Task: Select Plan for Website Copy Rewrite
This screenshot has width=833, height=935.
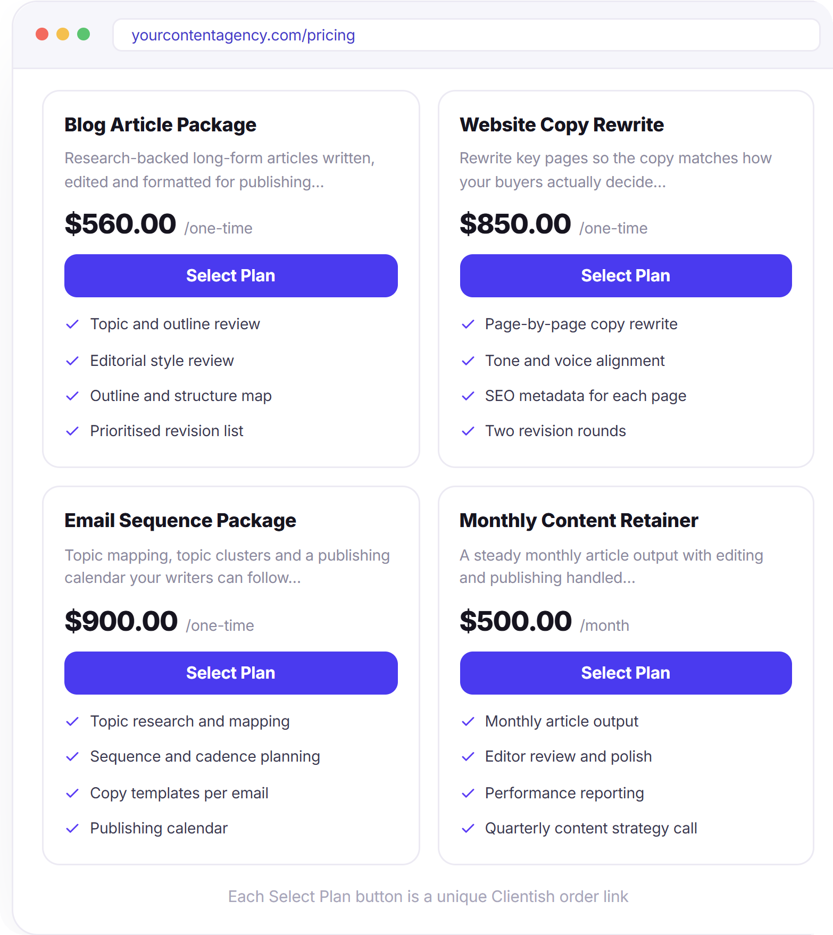Action: pyautogui.click(x=626, y=276)
